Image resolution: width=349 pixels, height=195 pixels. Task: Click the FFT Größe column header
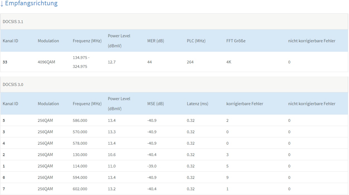[x=236, y=41]
